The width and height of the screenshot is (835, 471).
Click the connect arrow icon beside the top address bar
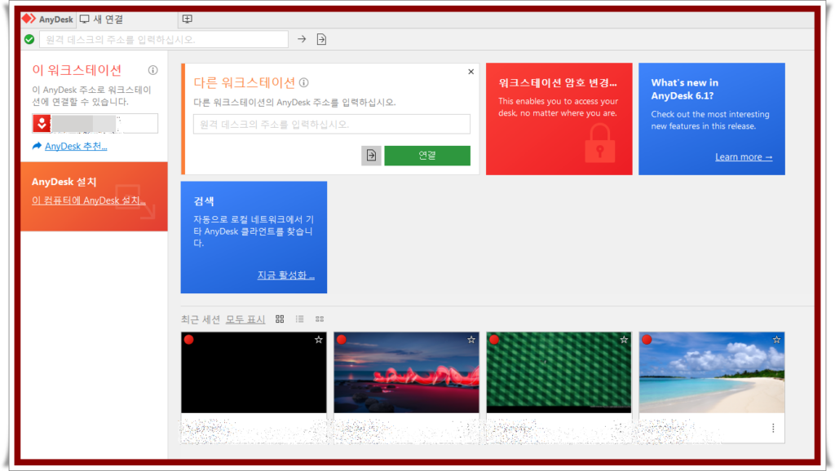coord(302,39)
